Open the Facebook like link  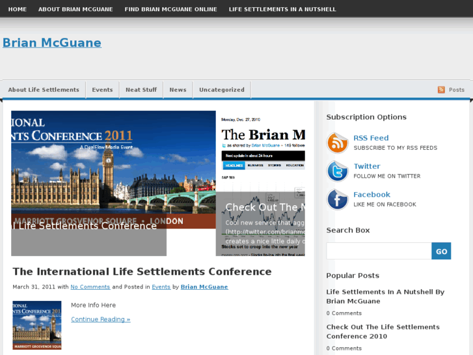pyautogui.click(x=372, y=195)
